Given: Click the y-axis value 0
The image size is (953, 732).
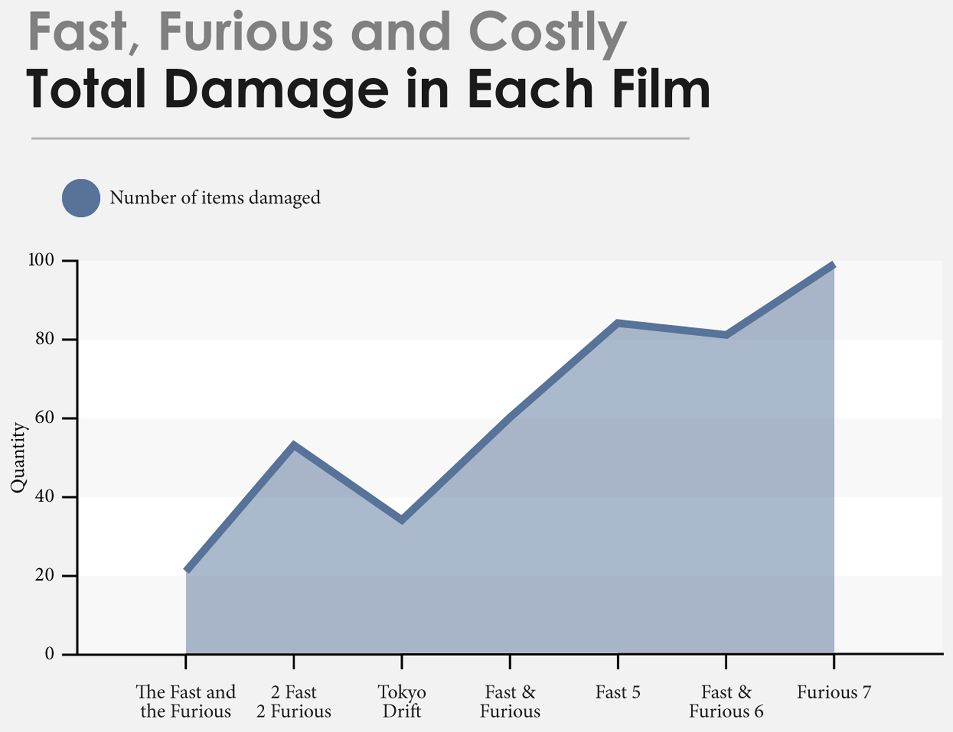Looking at the screenshot, I should pyautogui.click(x=49, y=654).
